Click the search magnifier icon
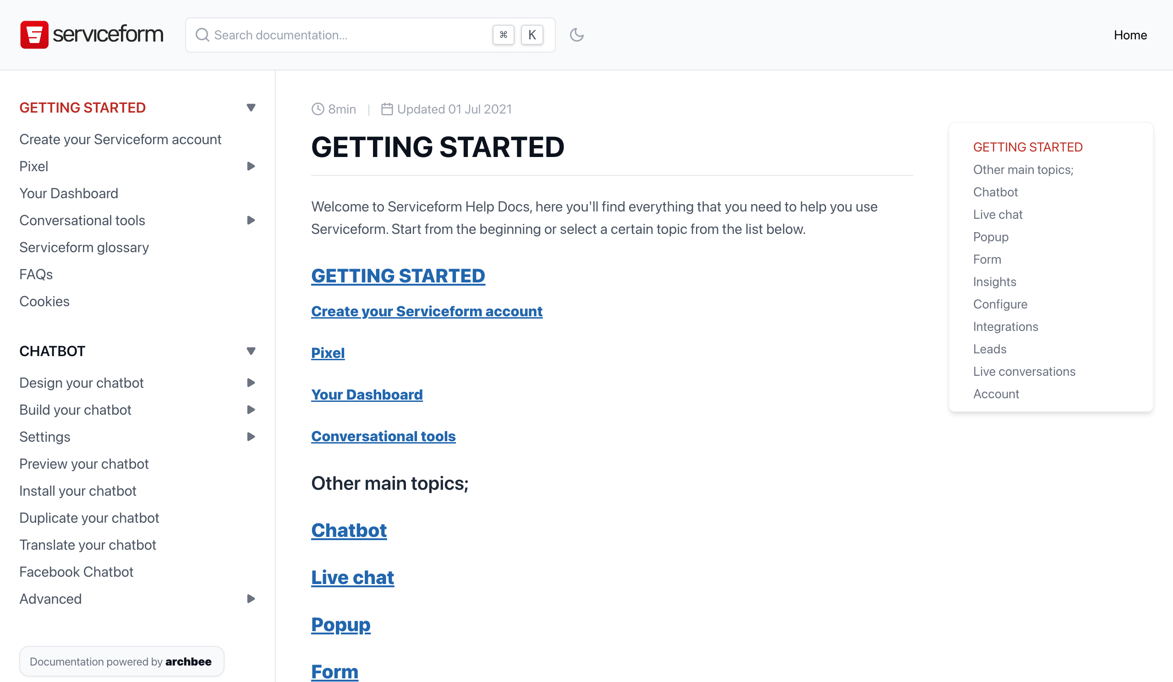Screen dimensions: 1173x682 [x=202, y=35]
